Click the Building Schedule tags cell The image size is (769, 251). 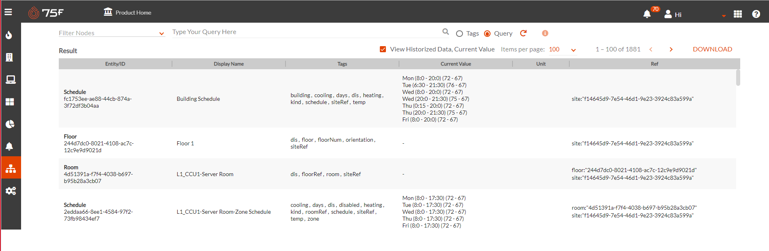[337, 99]
